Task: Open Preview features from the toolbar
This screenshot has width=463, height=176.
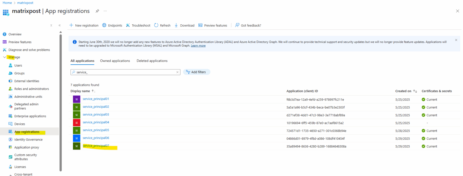Action: (x=213, y=25)
